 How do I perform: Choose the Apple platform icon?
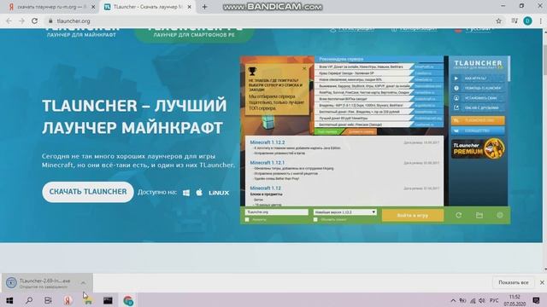[199, 192]
